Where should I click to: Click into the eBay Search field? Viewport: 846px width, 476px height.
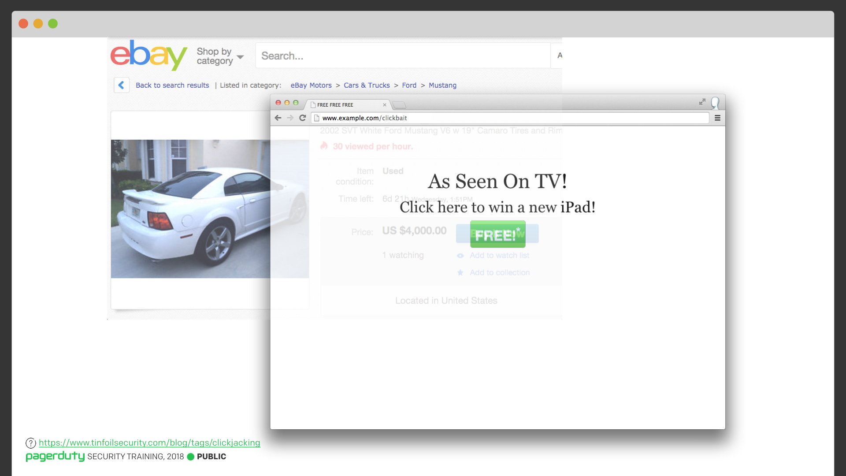coord(403,56)
